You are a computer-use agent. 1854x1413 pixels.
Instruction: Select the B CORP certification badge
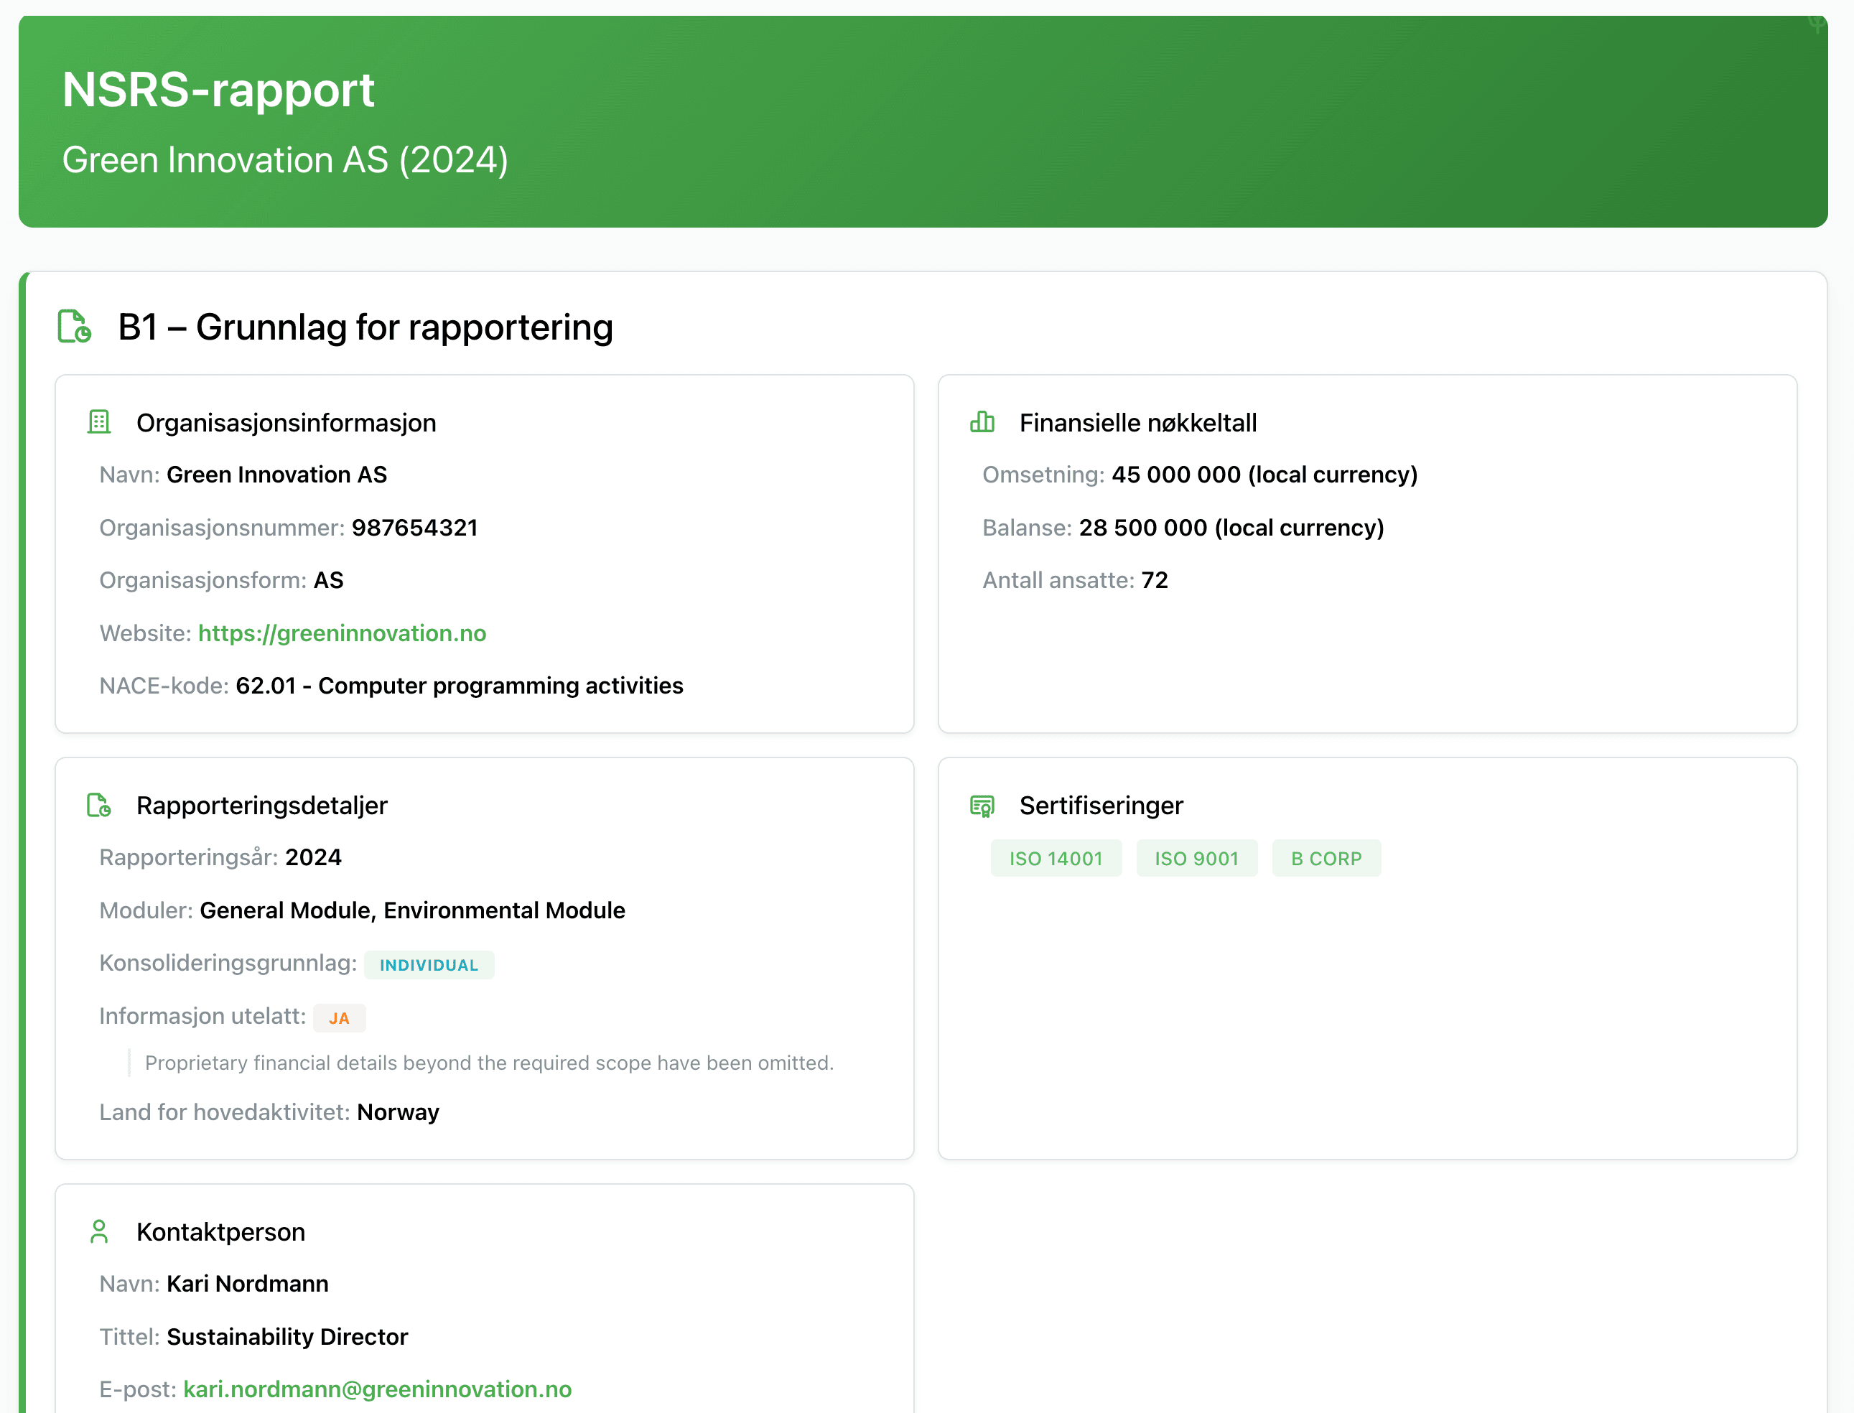(1326, 857)
